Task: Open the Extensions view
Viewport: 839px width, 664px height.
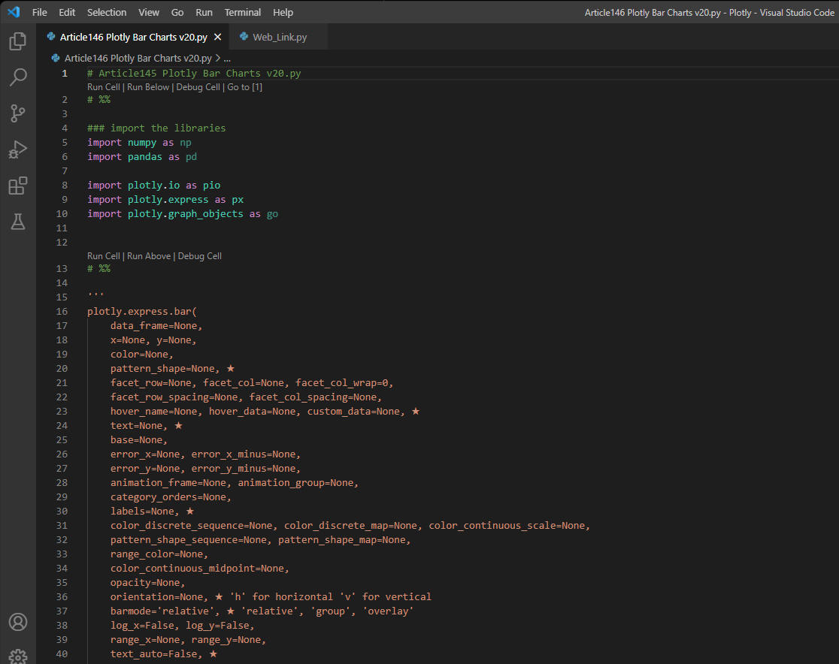Action: (17, 186)
